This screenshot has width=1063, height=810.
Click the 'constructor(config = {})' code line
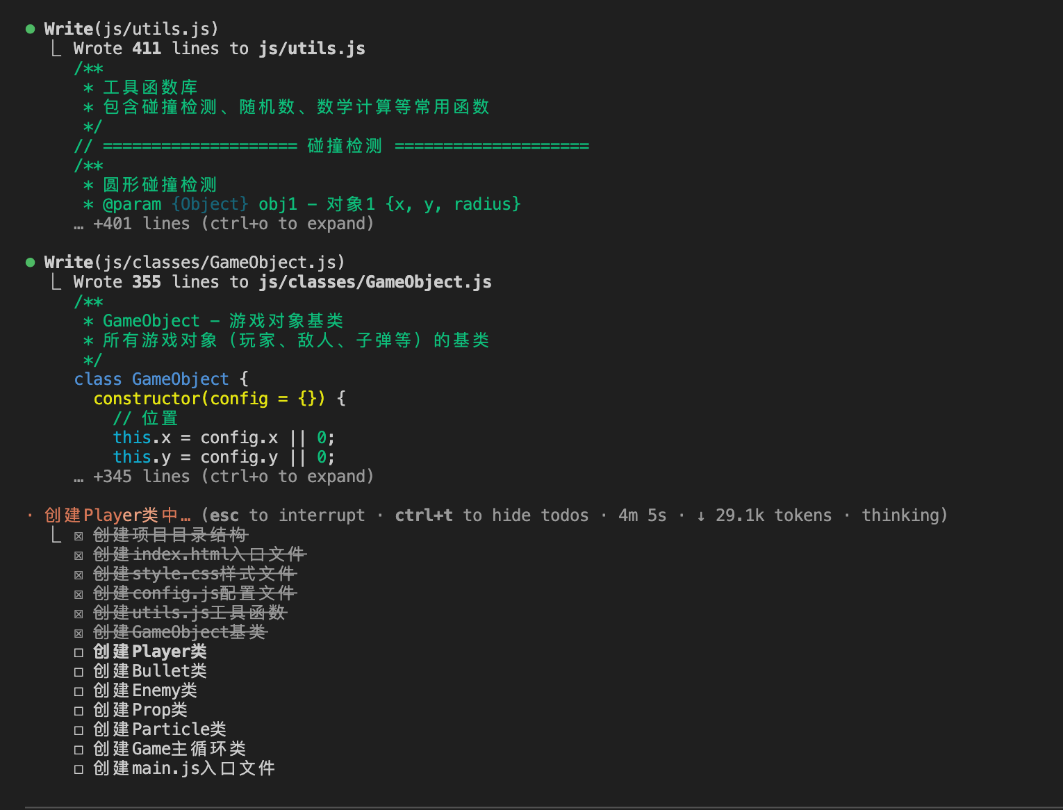220,399
